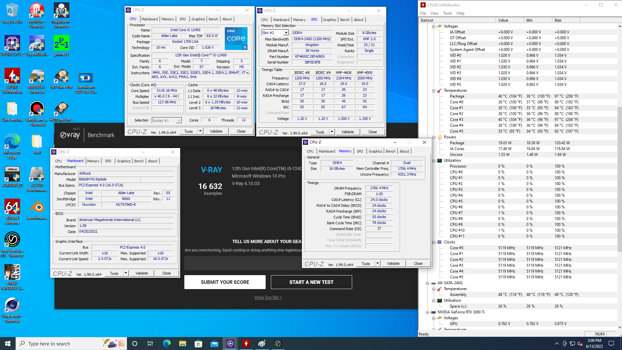This screenshot has height=350, width=622.
Task: Open the Bandicam Shortcut desktop icon
Action: 37,113
